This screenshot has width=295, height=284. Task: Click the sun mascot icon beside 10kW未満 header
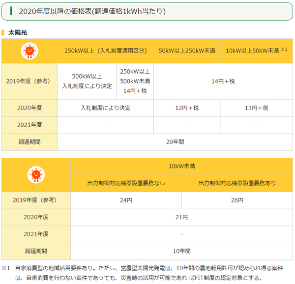pos(36,175)
